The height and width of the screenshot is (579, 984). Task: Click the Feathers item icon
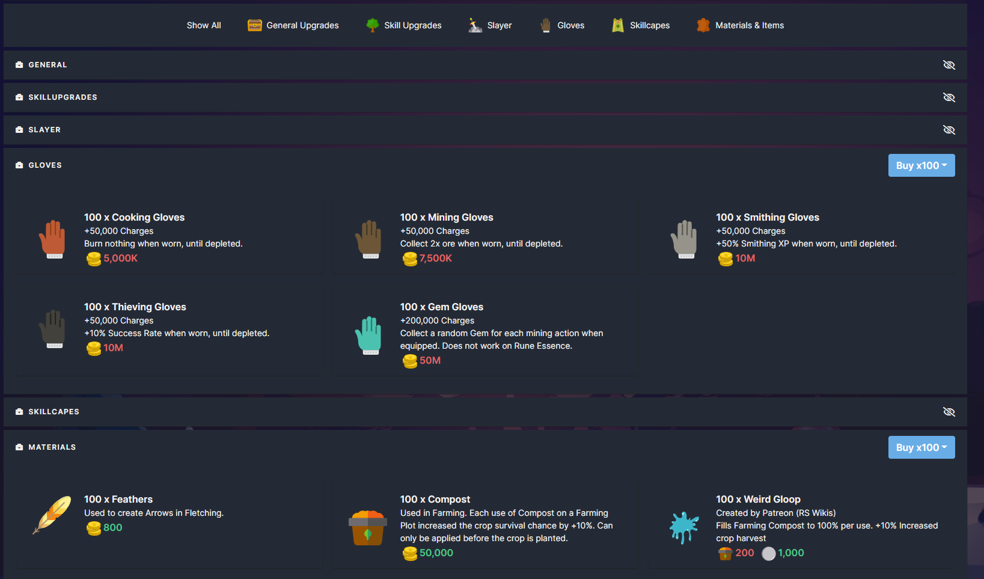pyautogui.click(x=52, y=516)
